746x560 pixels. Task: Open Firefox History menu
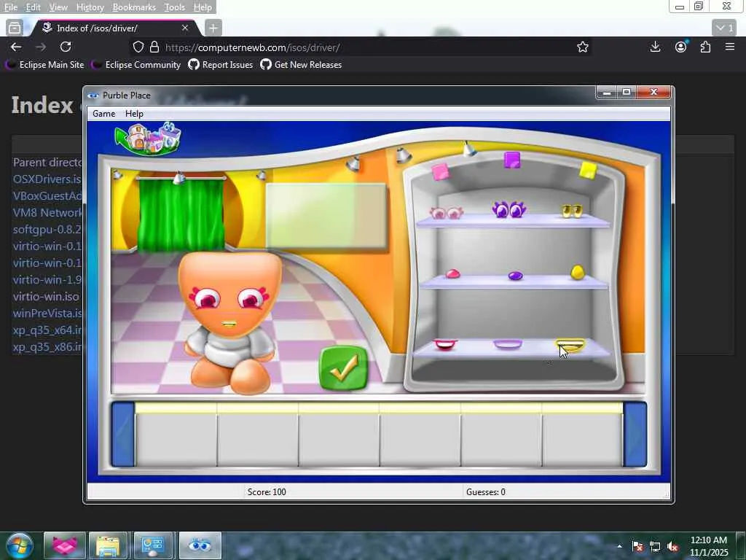point(90,7)
